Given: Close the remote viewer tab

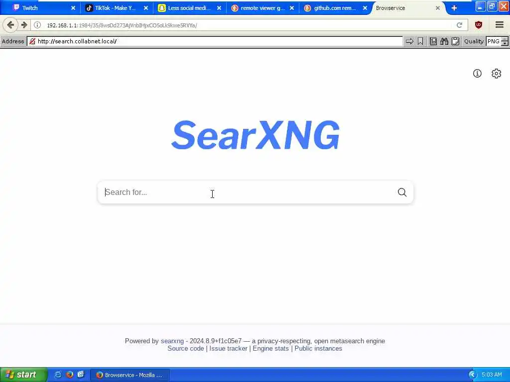Looking at the screenshot, I should pyautogui.click(x=292, y=8).
